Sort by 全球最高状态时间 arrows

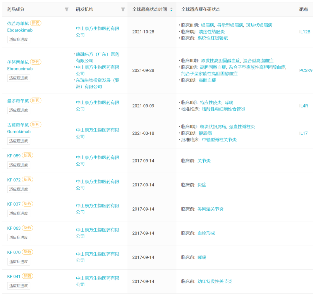click(x=171, y=9)
